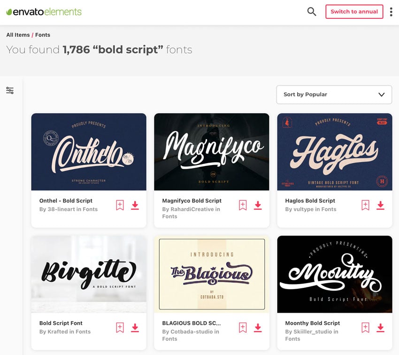This screenshot has height=355, width=399.
Task: Bookmark the Birgitte Bold Script Font item
Action: coord(120,328)
